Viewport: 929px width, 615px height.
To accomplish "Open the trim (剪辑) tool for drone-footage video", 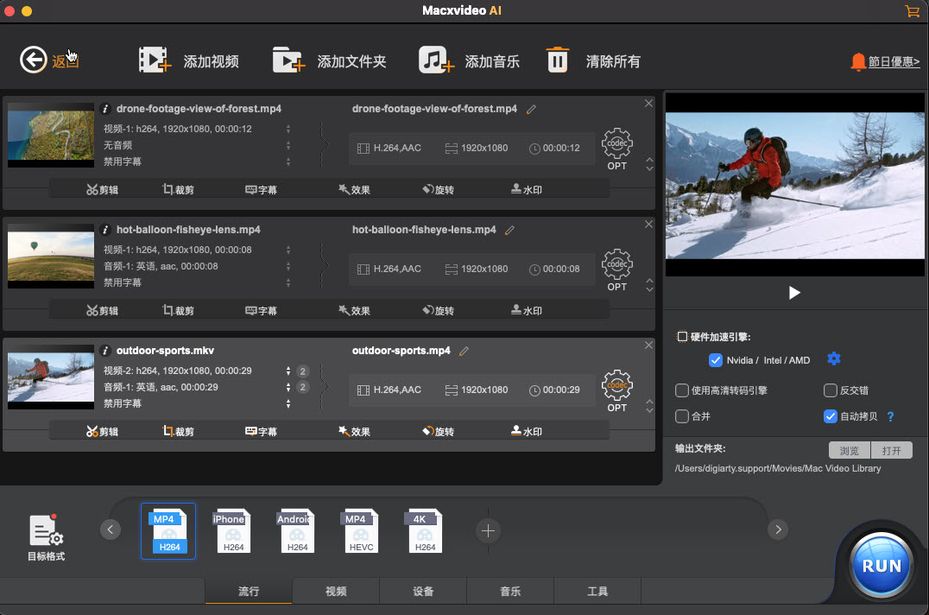I will click(102, 188).
